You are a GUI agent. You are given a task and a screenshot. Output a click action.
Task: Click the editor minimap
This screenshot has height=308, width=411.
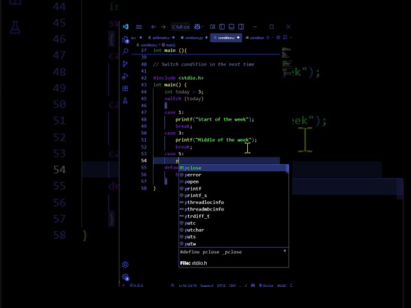click(286, 63)
